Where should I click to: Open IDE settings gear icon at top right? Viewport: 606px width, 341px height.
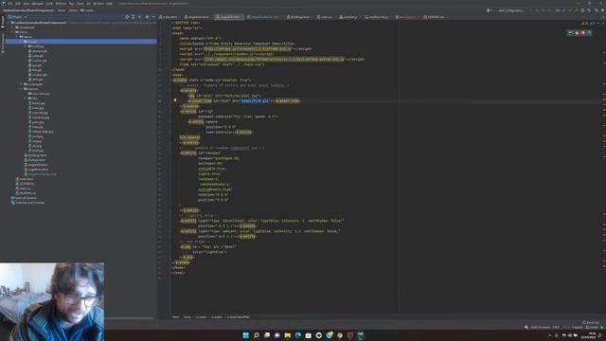(602, 10)
